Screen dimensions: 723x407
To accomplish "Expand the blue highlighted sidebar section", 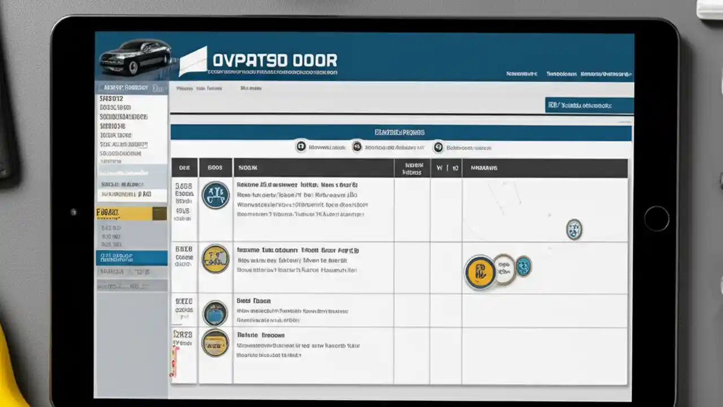I will pyautogui.click(x=131, y=257).
